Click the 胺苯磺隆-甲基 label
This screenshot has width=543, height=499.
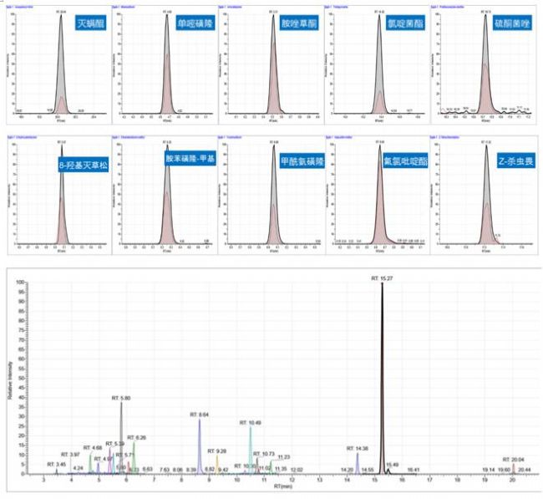(191, 159)
